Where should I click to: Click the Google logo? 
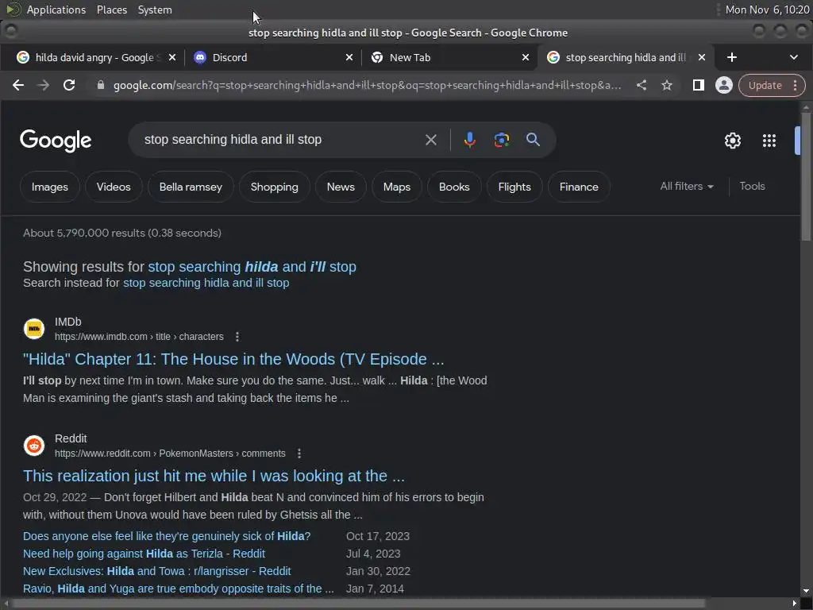coord(56,141)
